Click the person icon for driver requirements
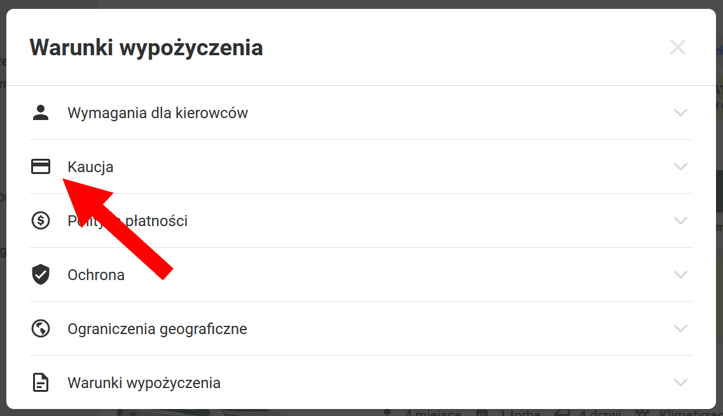 point(41,112)
